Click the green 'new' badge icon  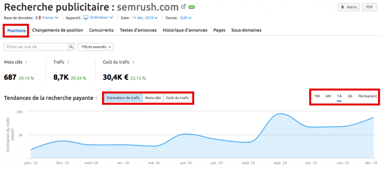click(192, 7)
